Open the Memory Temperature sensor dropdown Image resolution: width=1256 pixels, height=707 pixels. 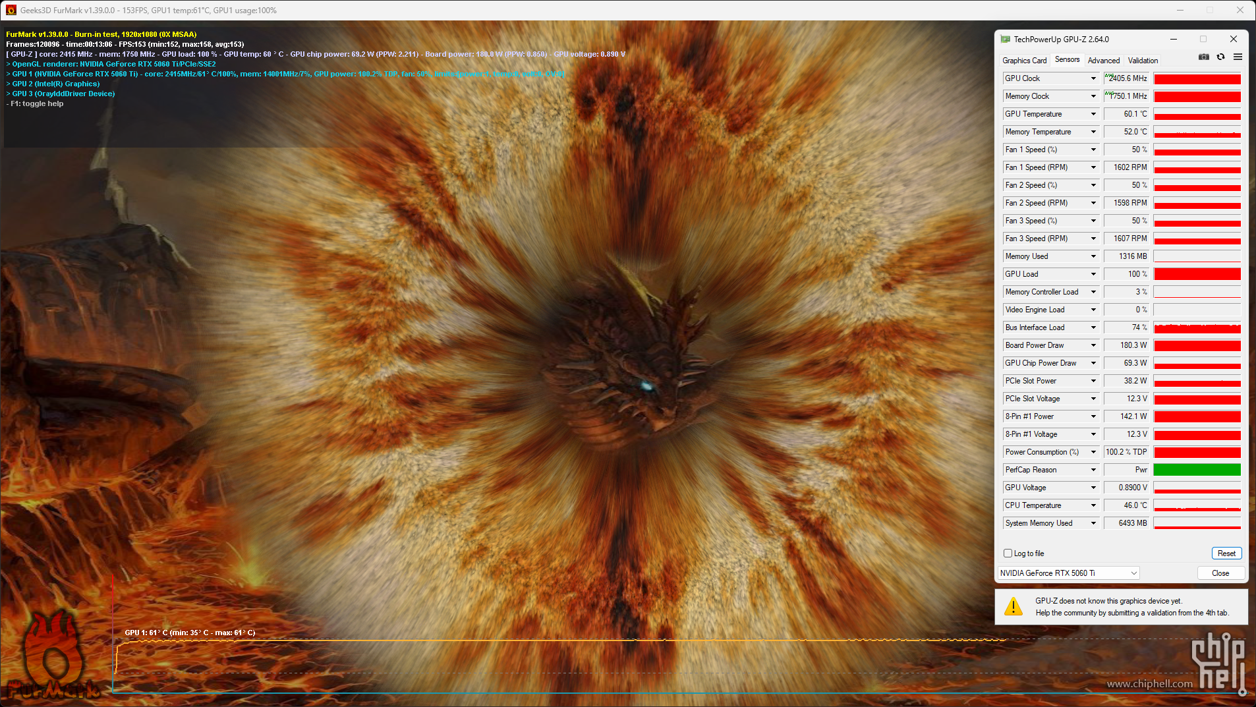click(x=1093, y=132)
